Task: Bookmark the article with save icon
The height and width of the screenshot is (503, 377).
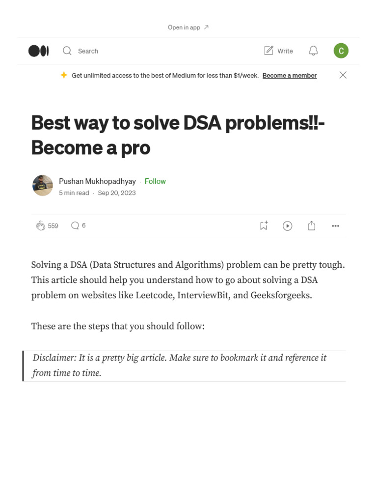Action: click(264, 225)
